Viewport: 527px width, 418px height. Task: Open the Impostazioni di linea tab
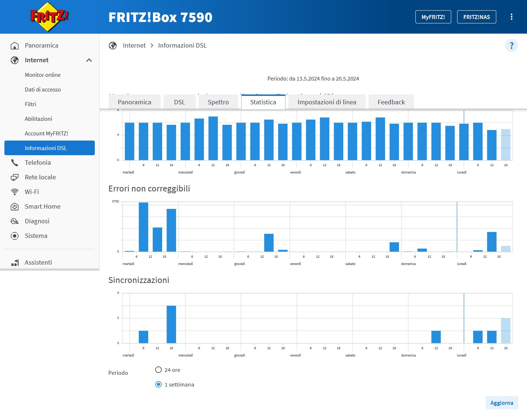pyautogui.click(x=326, y=102)
